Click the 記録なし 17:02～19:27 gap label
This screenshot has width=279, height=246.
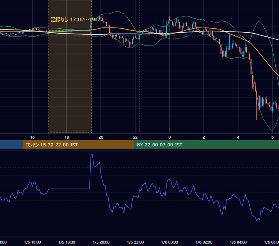[77, 19]
